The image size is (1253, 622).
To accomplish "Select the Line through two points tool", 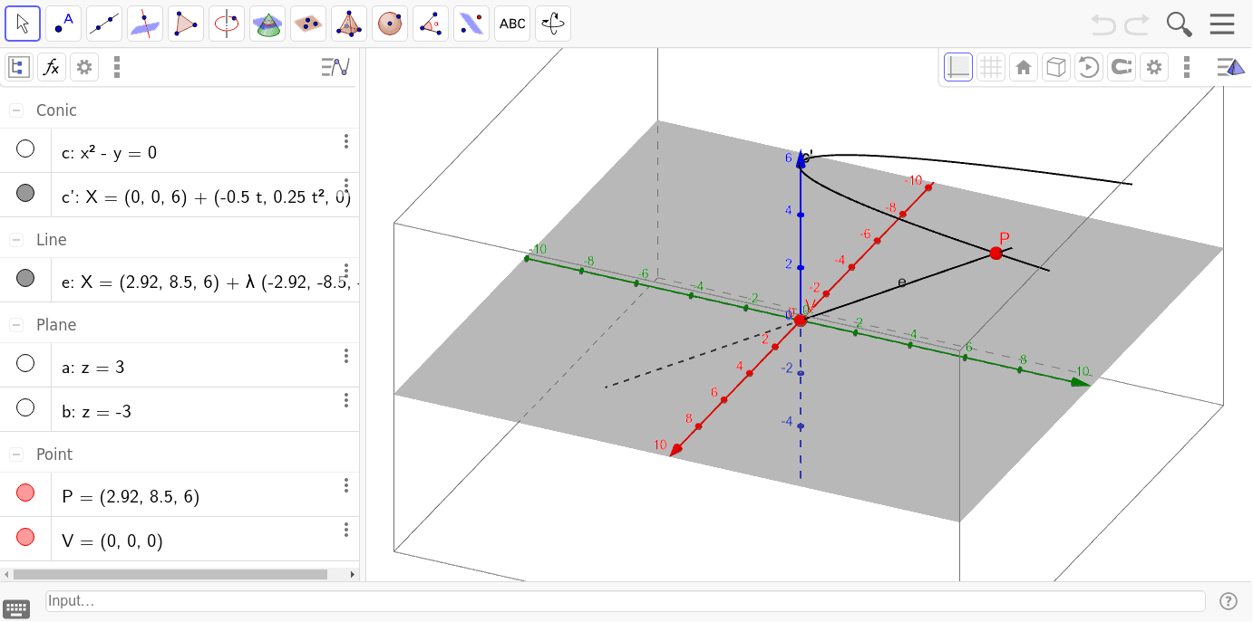I will pyautogui.click(x=104, y=24).
